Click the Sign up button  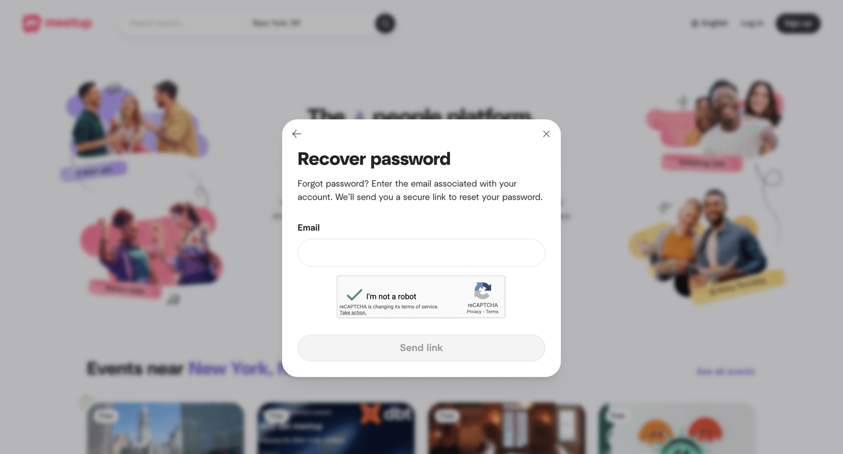pos(798,23)
